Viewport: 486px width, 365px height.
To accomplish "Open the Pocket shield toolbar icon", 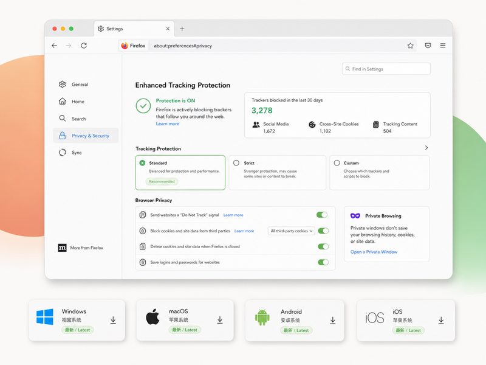I will click(428, 46).
